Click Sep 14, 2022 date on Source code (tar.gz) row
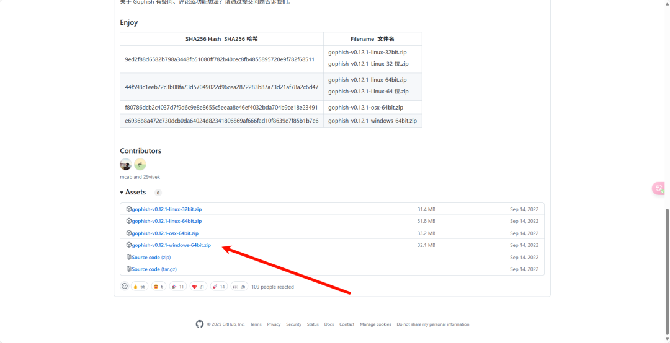Image resolution: width=670 pixels, height=343 pixels. tap(524, 269)
